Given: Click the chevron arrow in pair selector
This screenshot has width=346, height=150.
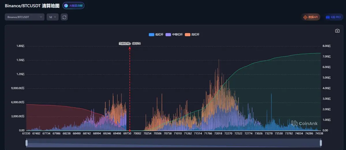Looking at the screenshot, I should 41,17.
